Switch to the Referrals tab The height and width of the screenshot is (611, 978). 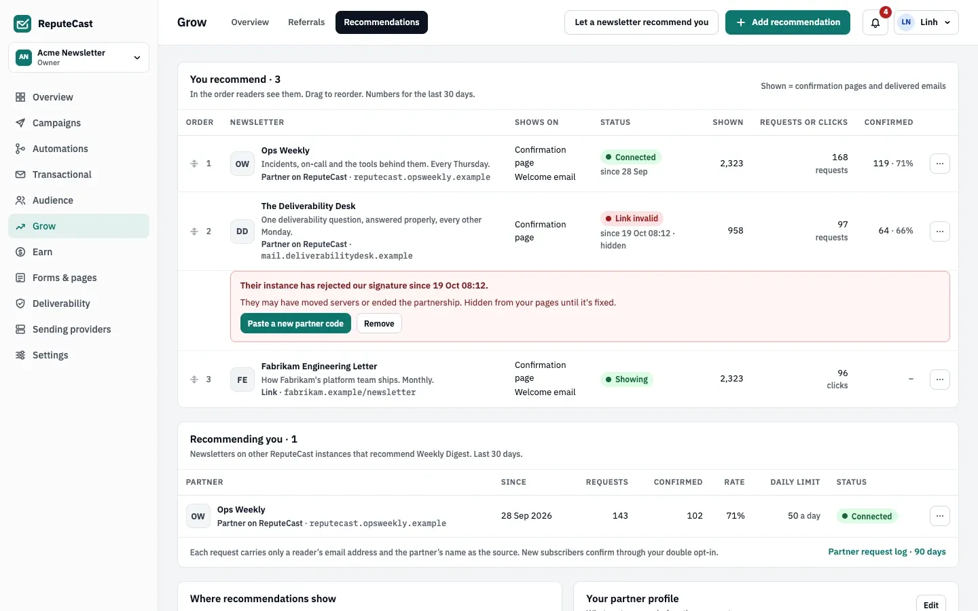306,22
